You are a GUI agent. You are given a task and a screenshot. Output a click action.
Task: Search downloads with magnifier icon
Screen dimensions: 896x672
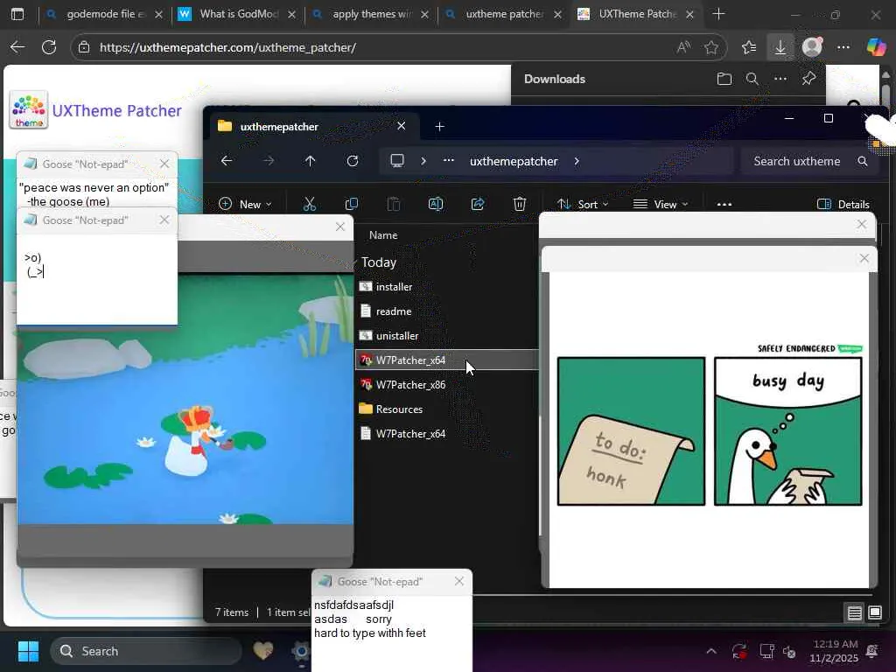point(752,79)
